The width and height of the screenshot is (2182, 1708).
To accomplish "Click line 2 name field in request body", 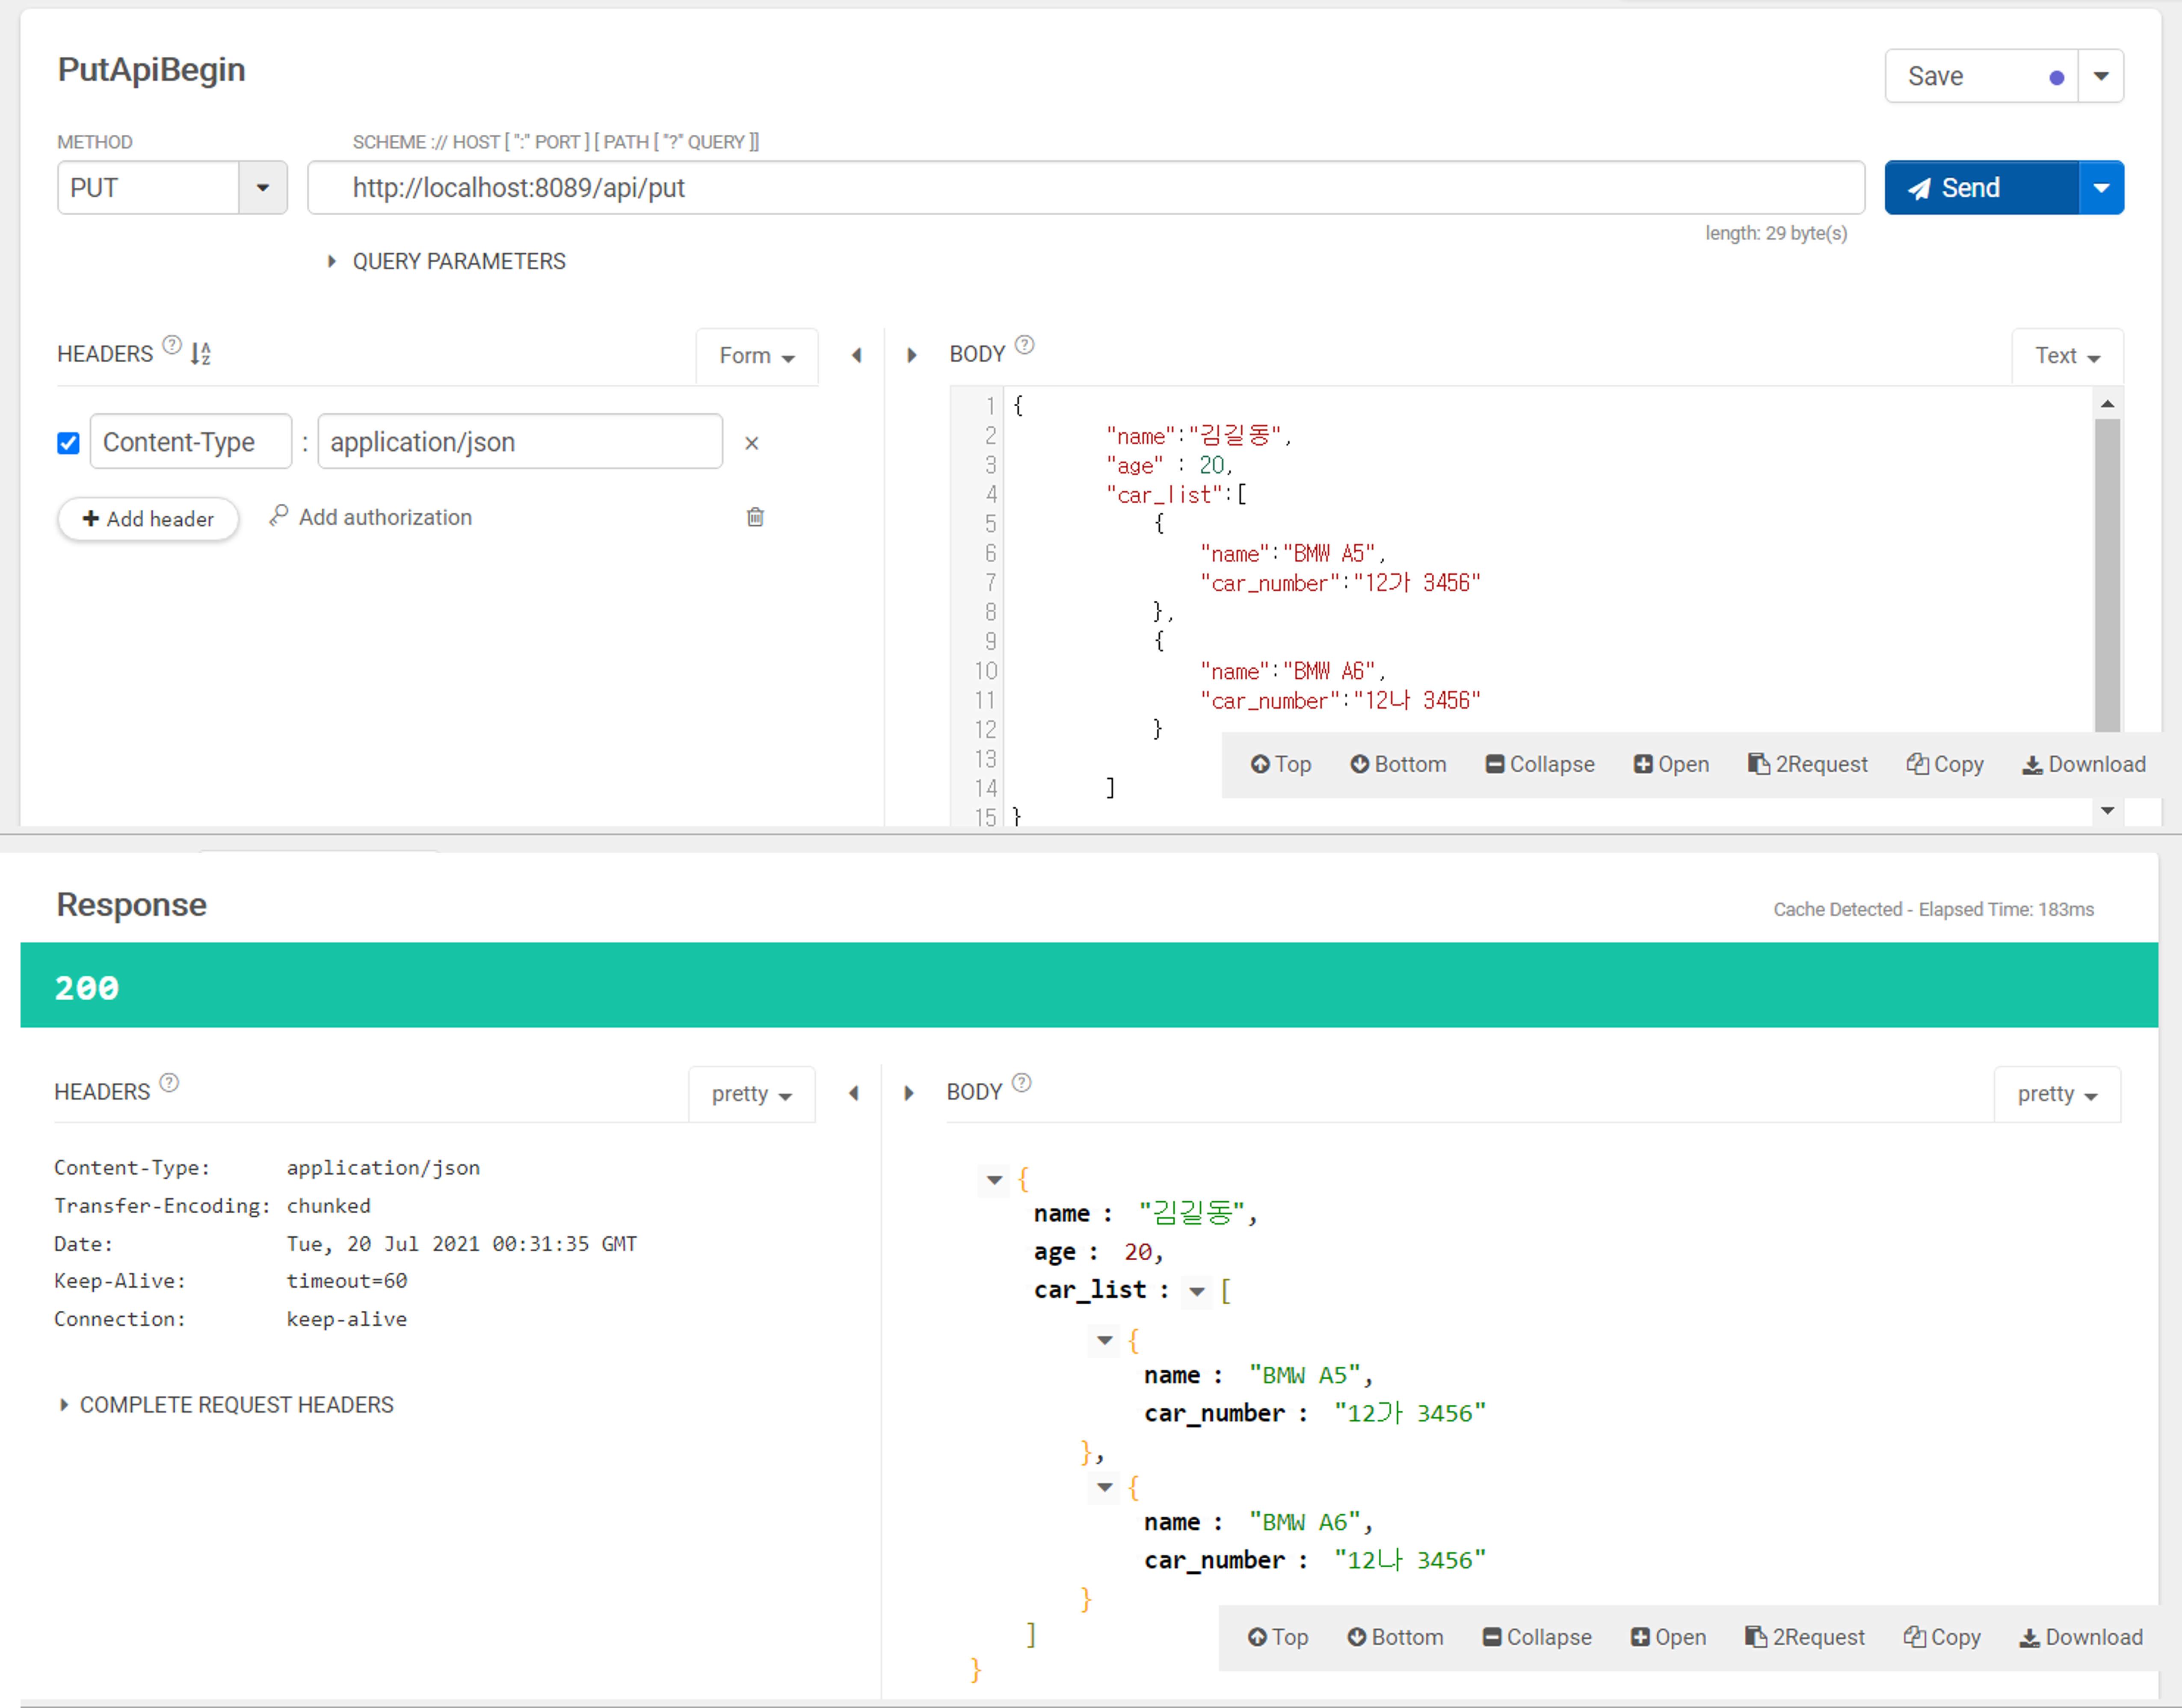I will click(x=1198, y=436).
